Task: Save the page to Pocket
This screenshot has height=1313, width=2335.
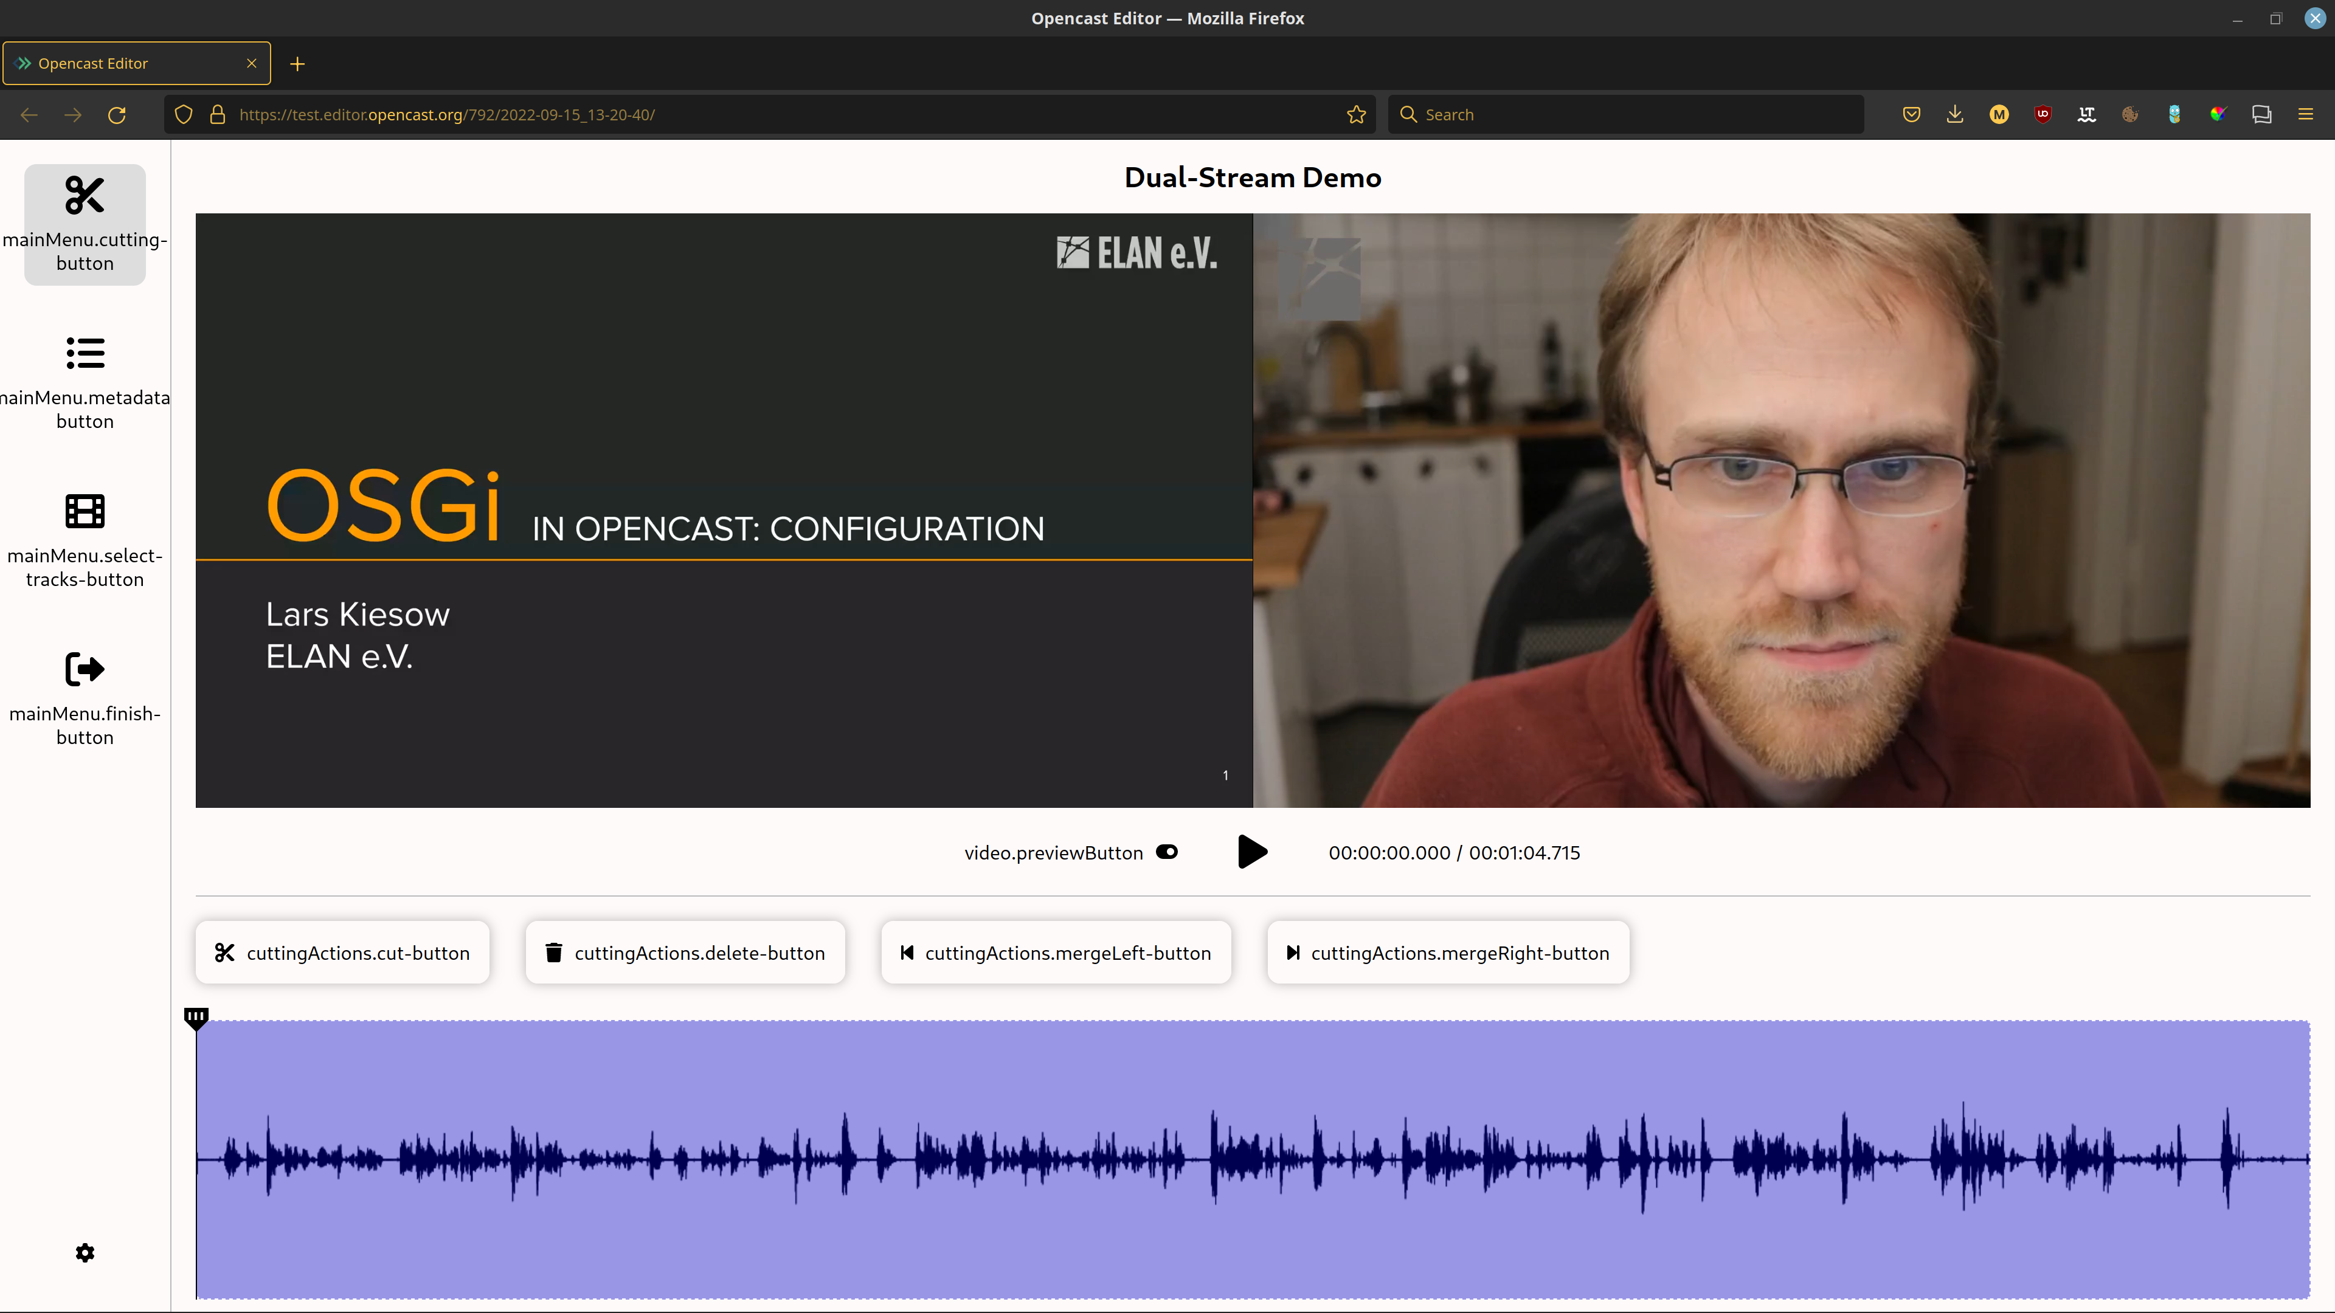Action: click(1911, 114)
